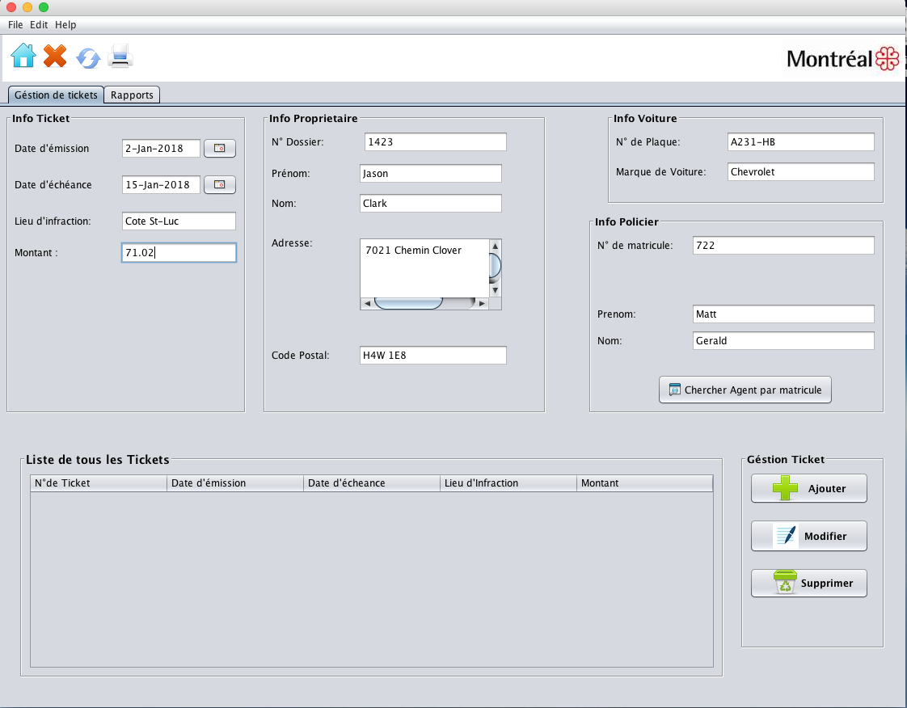Image resolution: width=907 pixels, height=708 pixels.
Task: Click the Adresse scroll down arrow
Action: tap(496, 289)
